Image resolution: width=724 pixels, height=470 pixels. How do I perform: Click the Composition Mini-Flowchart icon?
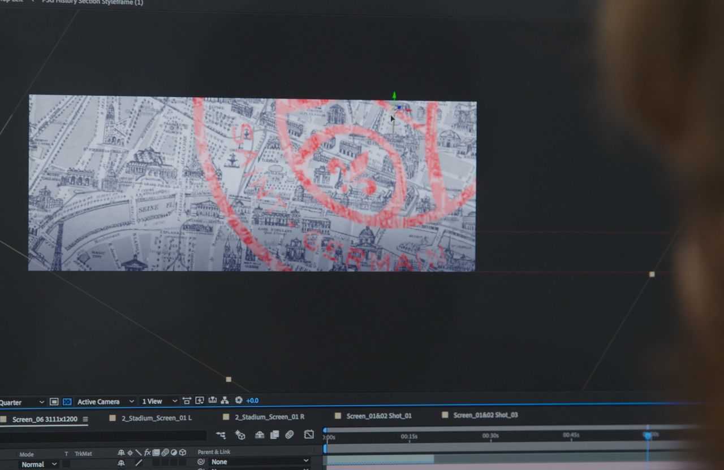tap(221, 435)
